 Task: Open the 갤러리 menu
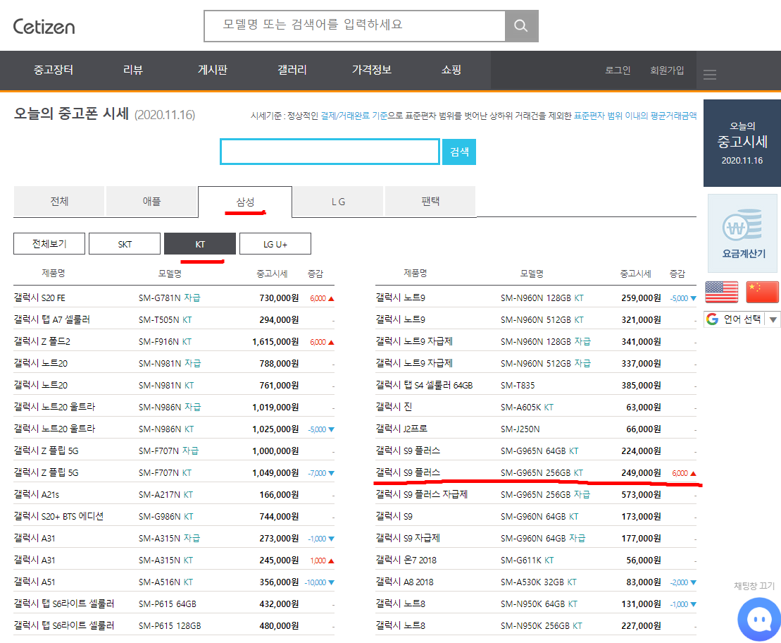[x=292, y=70]
